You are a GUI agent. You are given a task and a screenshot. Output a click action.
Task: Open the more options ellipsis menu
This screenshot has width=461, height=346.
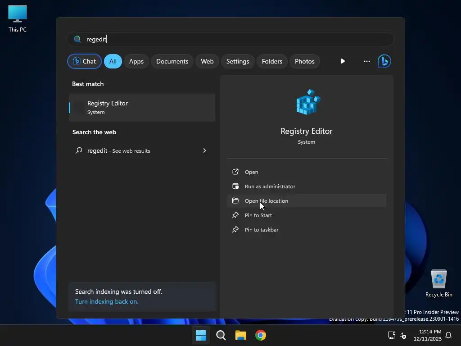[x=366, y=61]
